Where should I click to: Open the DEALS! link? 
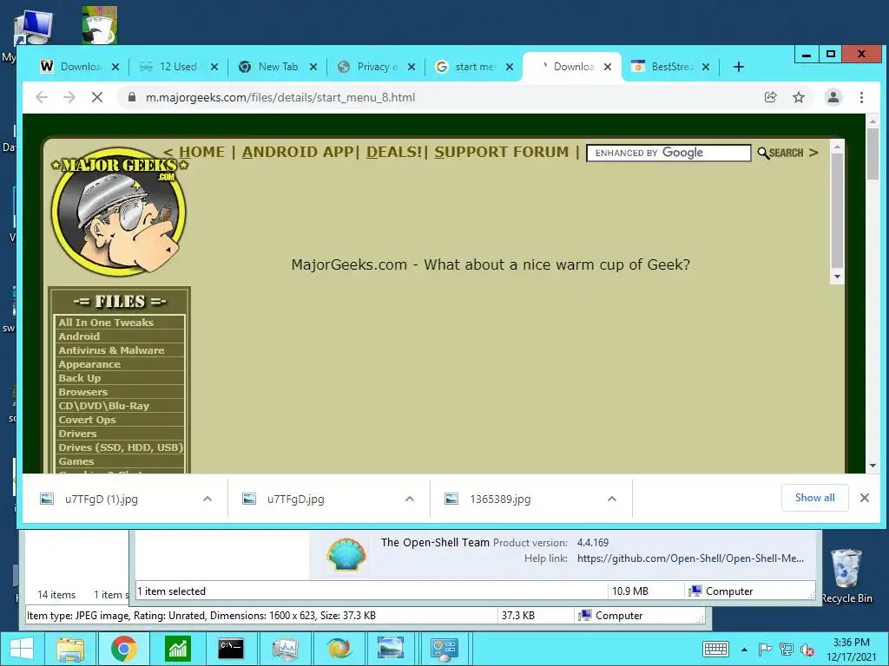394,152
